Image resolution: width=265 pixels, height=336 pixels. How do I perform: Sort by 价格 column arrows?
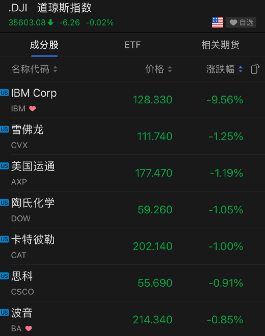pos(170,69)
